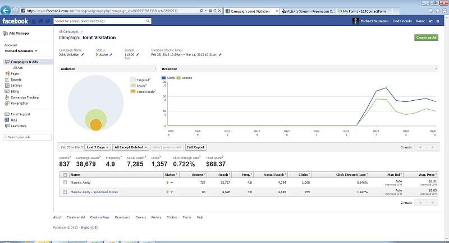This screenshot has width=449, height=243.
Task: Click the privacy shortcuts lock icon
Action: pyautogui.click(x=430, y=21)
